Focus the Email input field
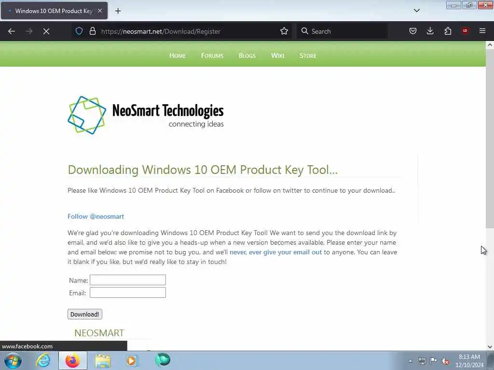Screen dimensions: 494x370 [127, 292]
